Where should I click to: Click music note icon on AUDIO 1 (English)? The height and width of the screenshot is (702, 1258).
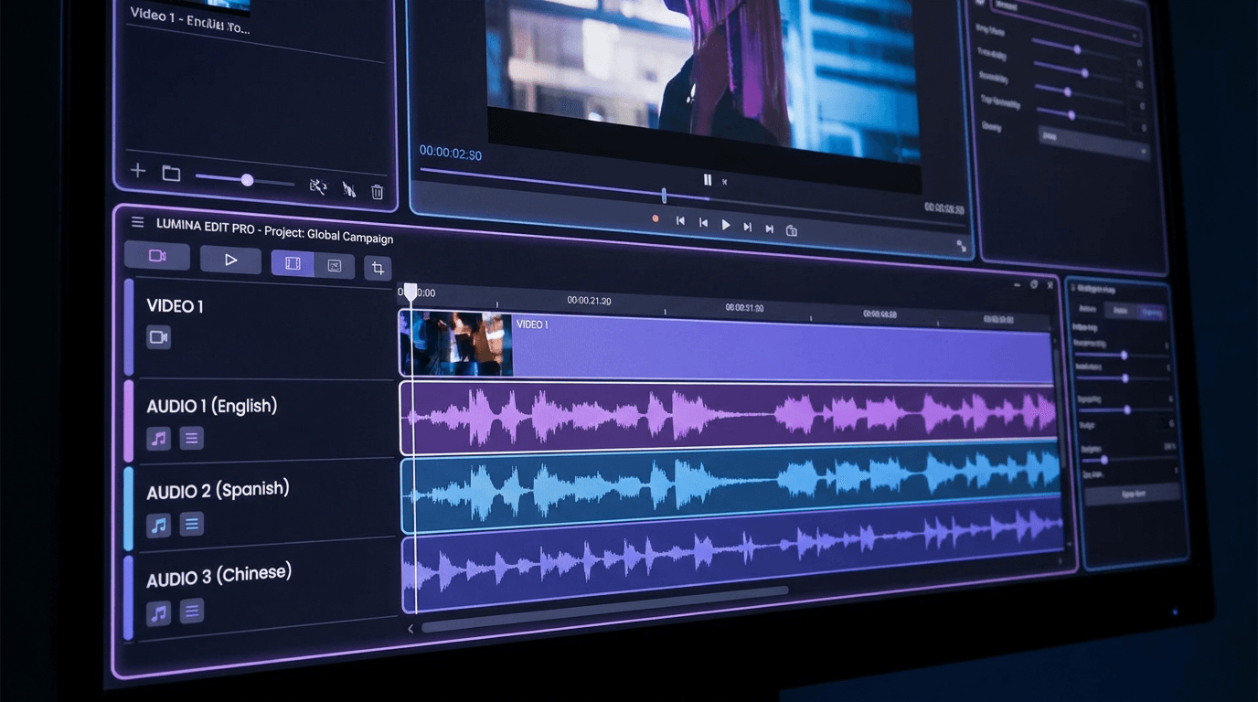click(x=159, y=439)
